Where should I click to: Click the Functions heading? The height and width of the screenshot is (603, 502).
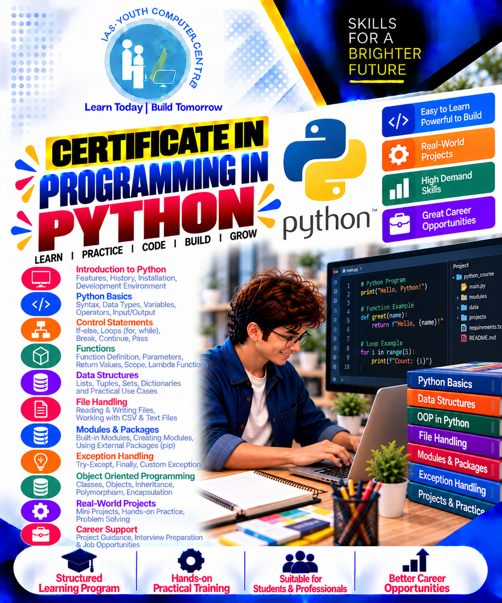(x=96, y=348)
